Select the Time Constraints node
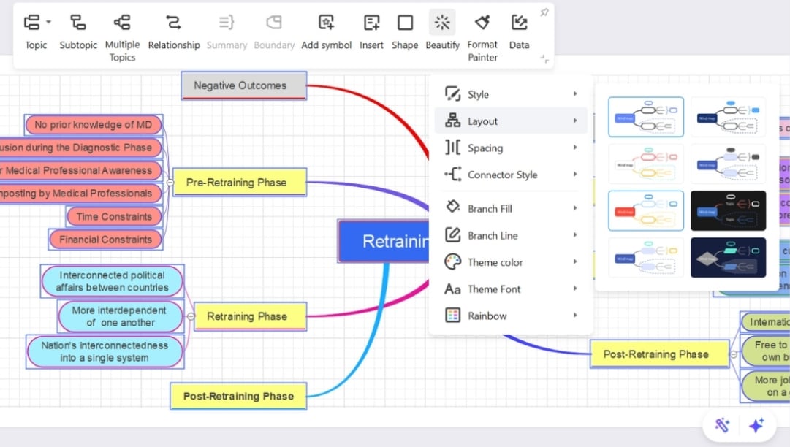 [114, 216]
